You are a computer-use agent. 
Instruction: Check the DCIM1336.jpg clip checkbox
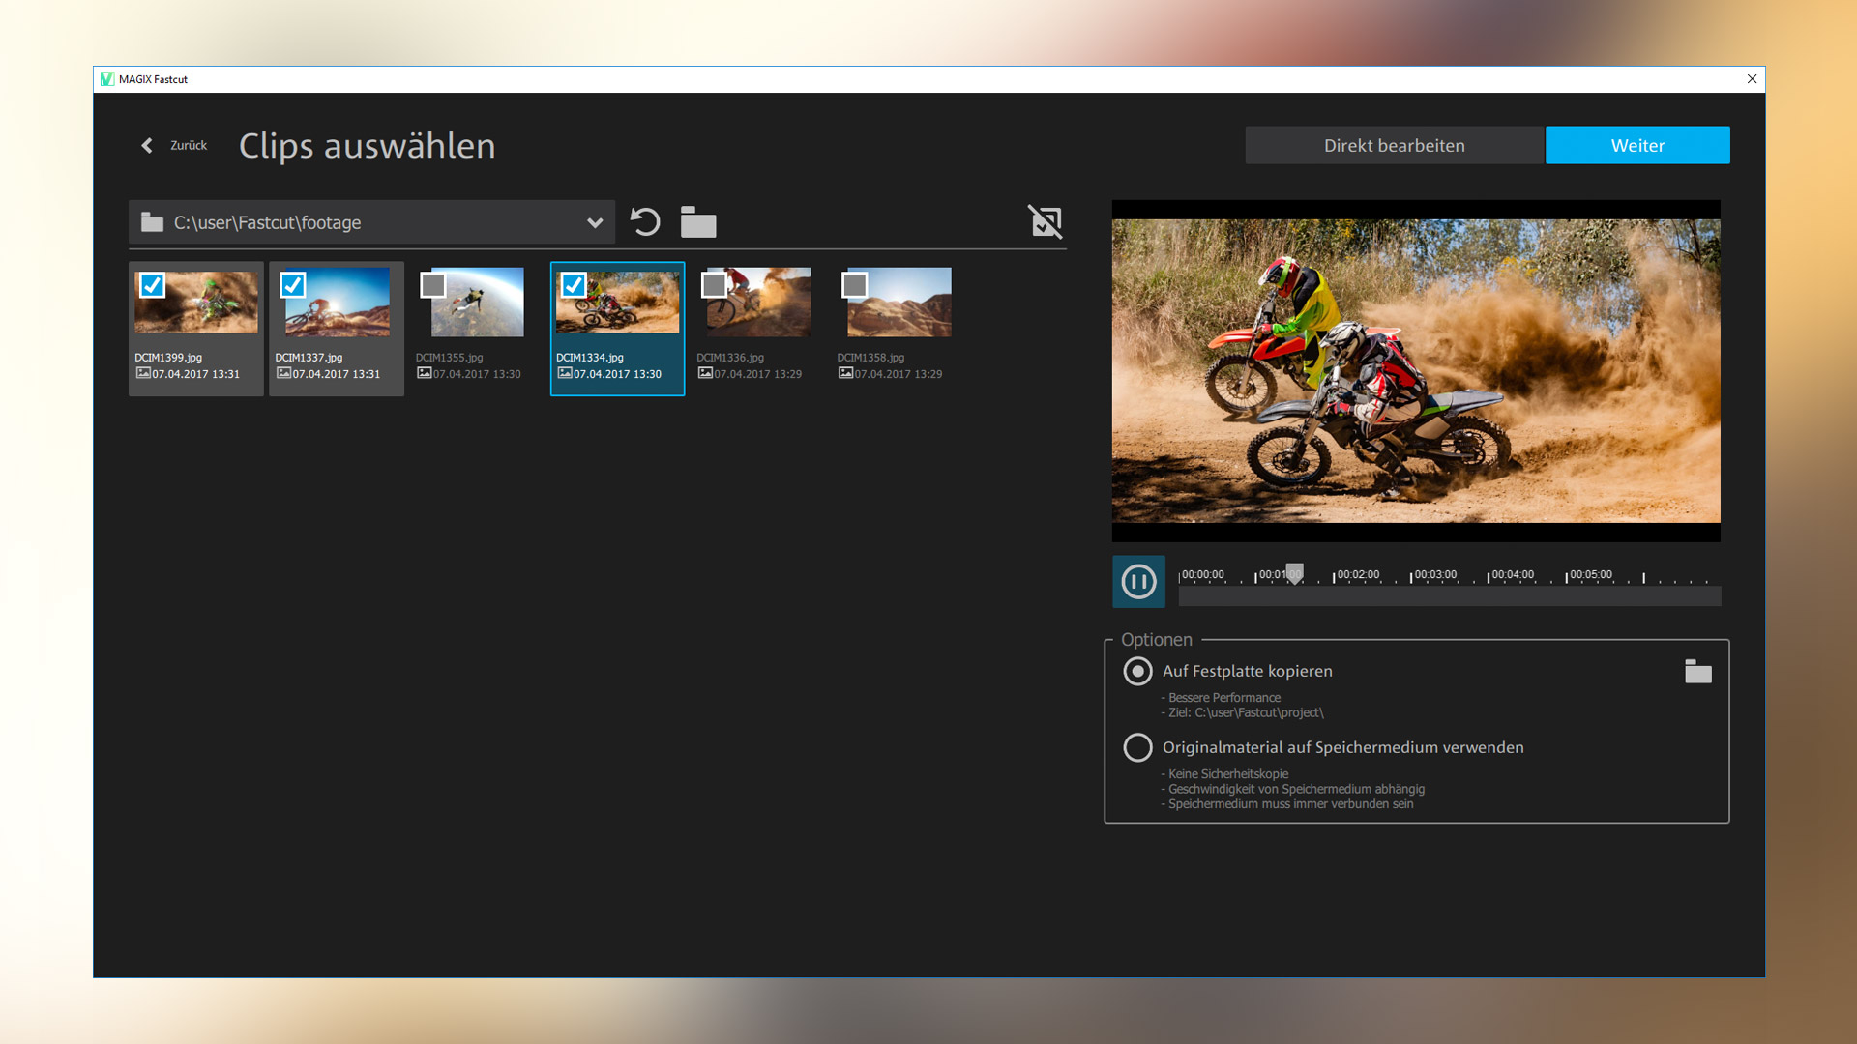pyautogui.click(x=715, y=285)
